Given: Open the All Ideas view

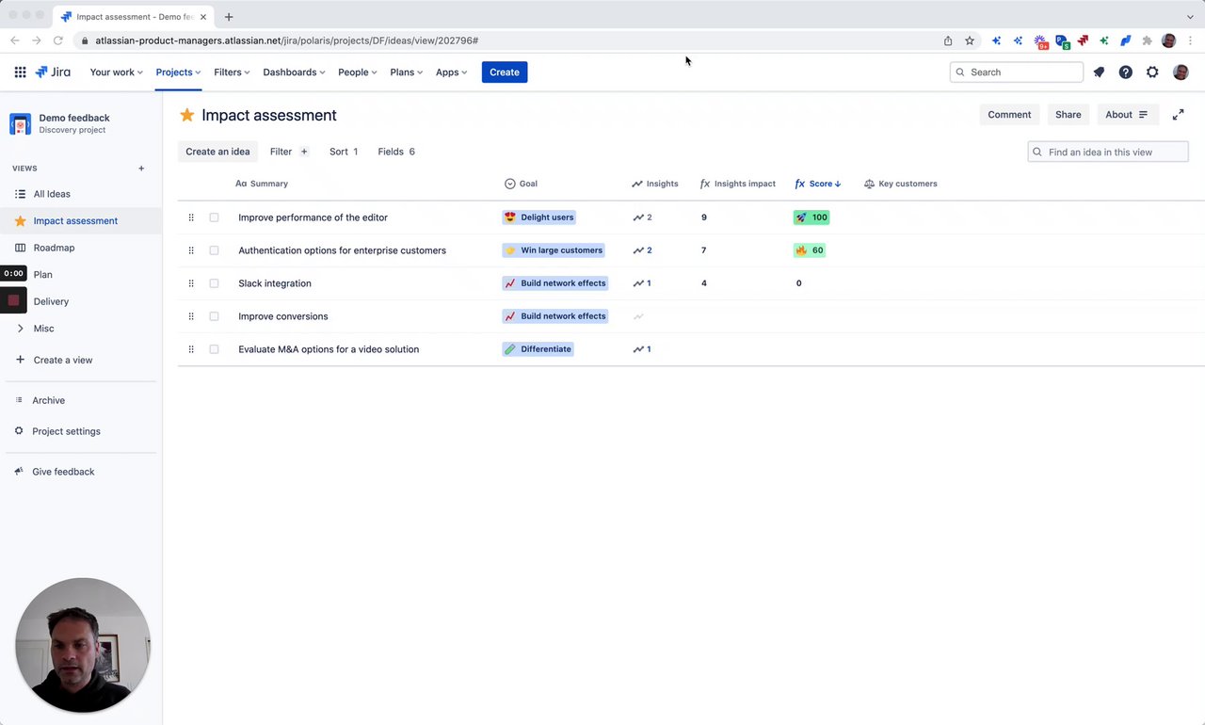Looking at the screenshot, I should tap(52, 194).
